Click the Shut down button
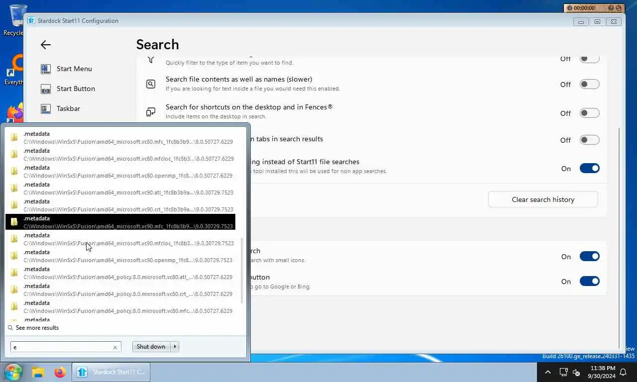This screenshot has width=637, height=382. click(151, 347)
